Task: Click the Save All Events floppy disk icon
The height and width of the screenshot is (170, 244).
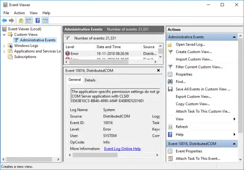Action: 170,89
